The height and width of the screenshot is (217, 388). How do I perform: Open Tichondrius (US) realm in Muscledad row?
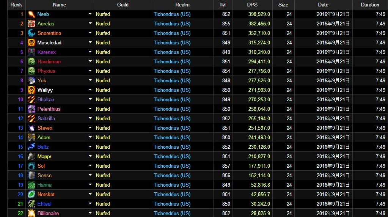click(x=172, y=43)
